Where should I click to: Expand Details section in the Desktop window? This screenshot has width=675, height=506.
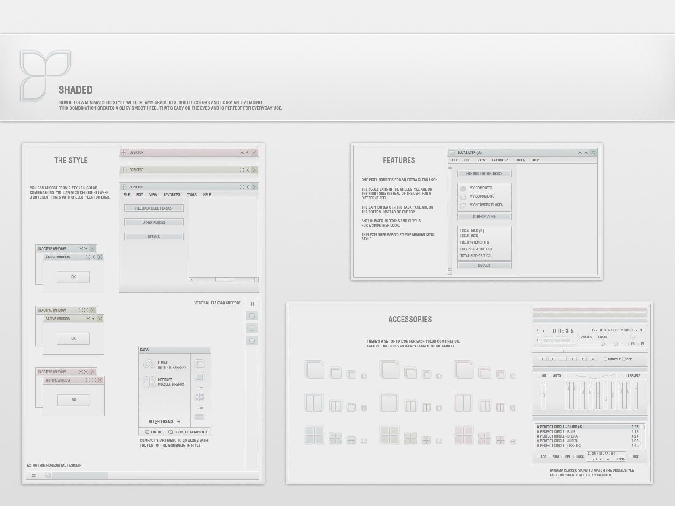[x=154, y=237]
